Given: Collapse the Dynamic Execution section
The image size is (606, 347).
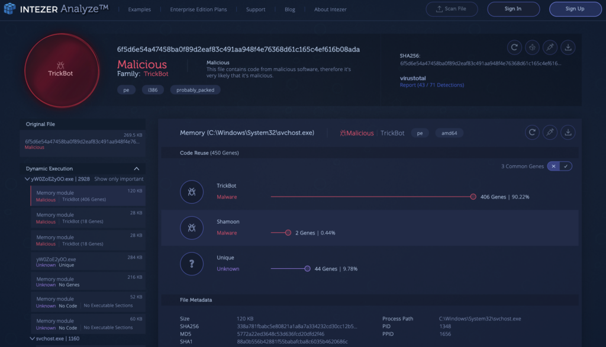Looking at the screenshot, I should (x=137, y=169).
